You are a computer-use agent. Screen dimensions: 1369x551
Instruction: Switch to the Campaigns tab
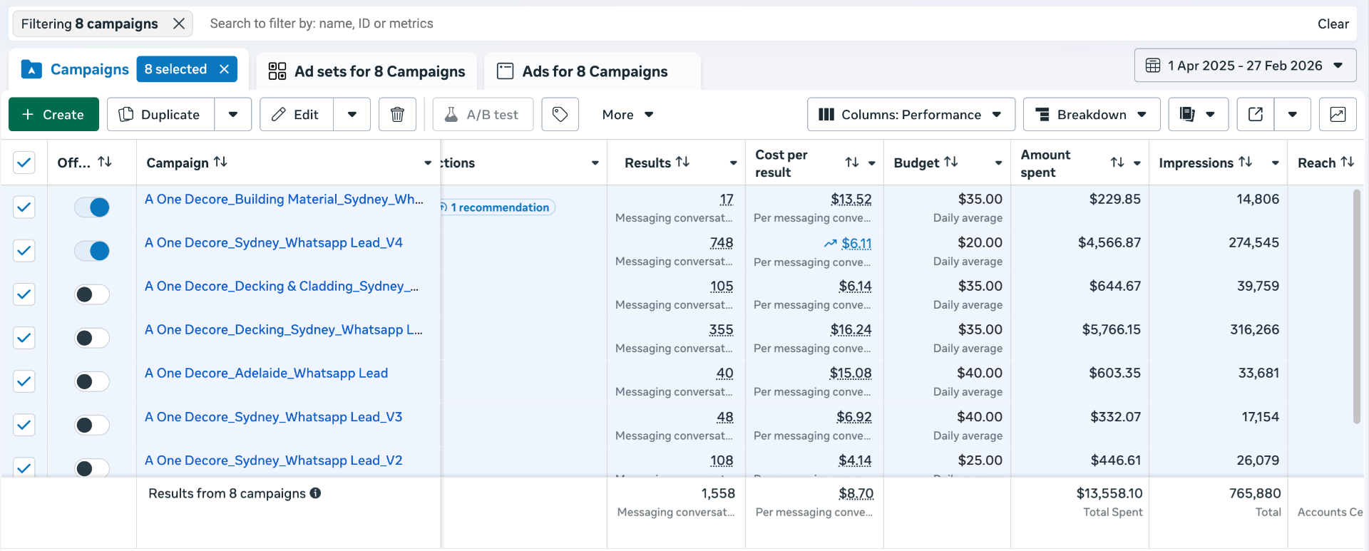pyautogui.click(x=89, y=69)
